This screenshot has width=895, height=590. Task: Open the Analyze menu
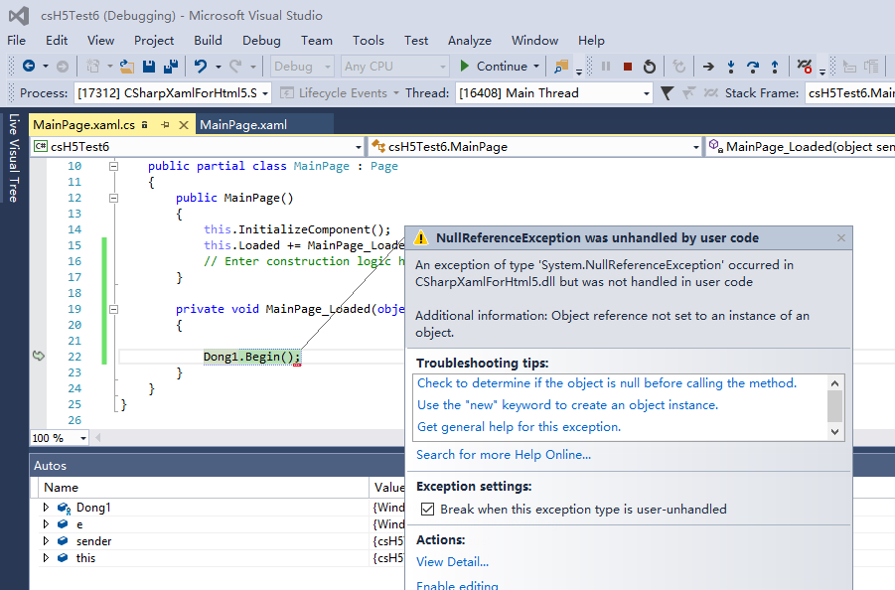[x=470, y=41]
